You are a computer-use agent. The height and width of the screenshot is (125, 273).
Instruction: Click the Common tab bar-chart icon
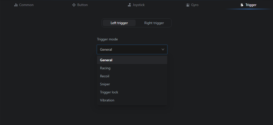16,5
